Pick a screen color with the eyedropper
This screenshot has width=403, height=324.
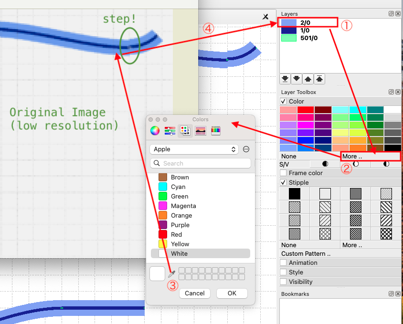172,274
